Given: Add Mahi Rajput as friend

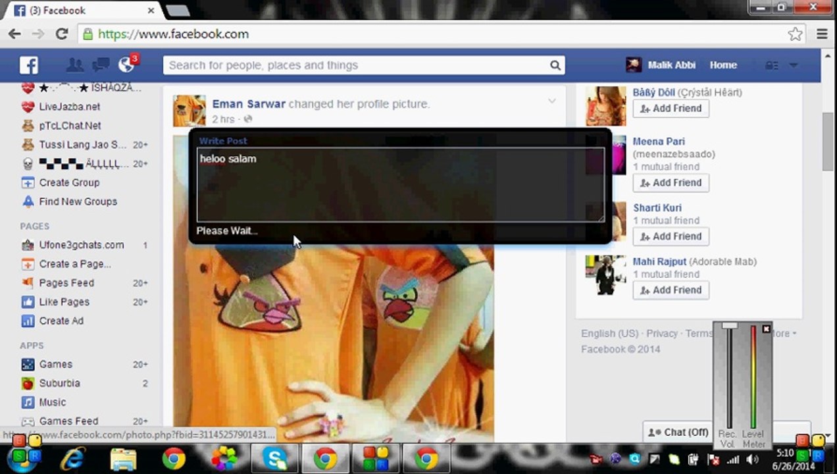Looking at the screenshot, I should pos(671,290).
